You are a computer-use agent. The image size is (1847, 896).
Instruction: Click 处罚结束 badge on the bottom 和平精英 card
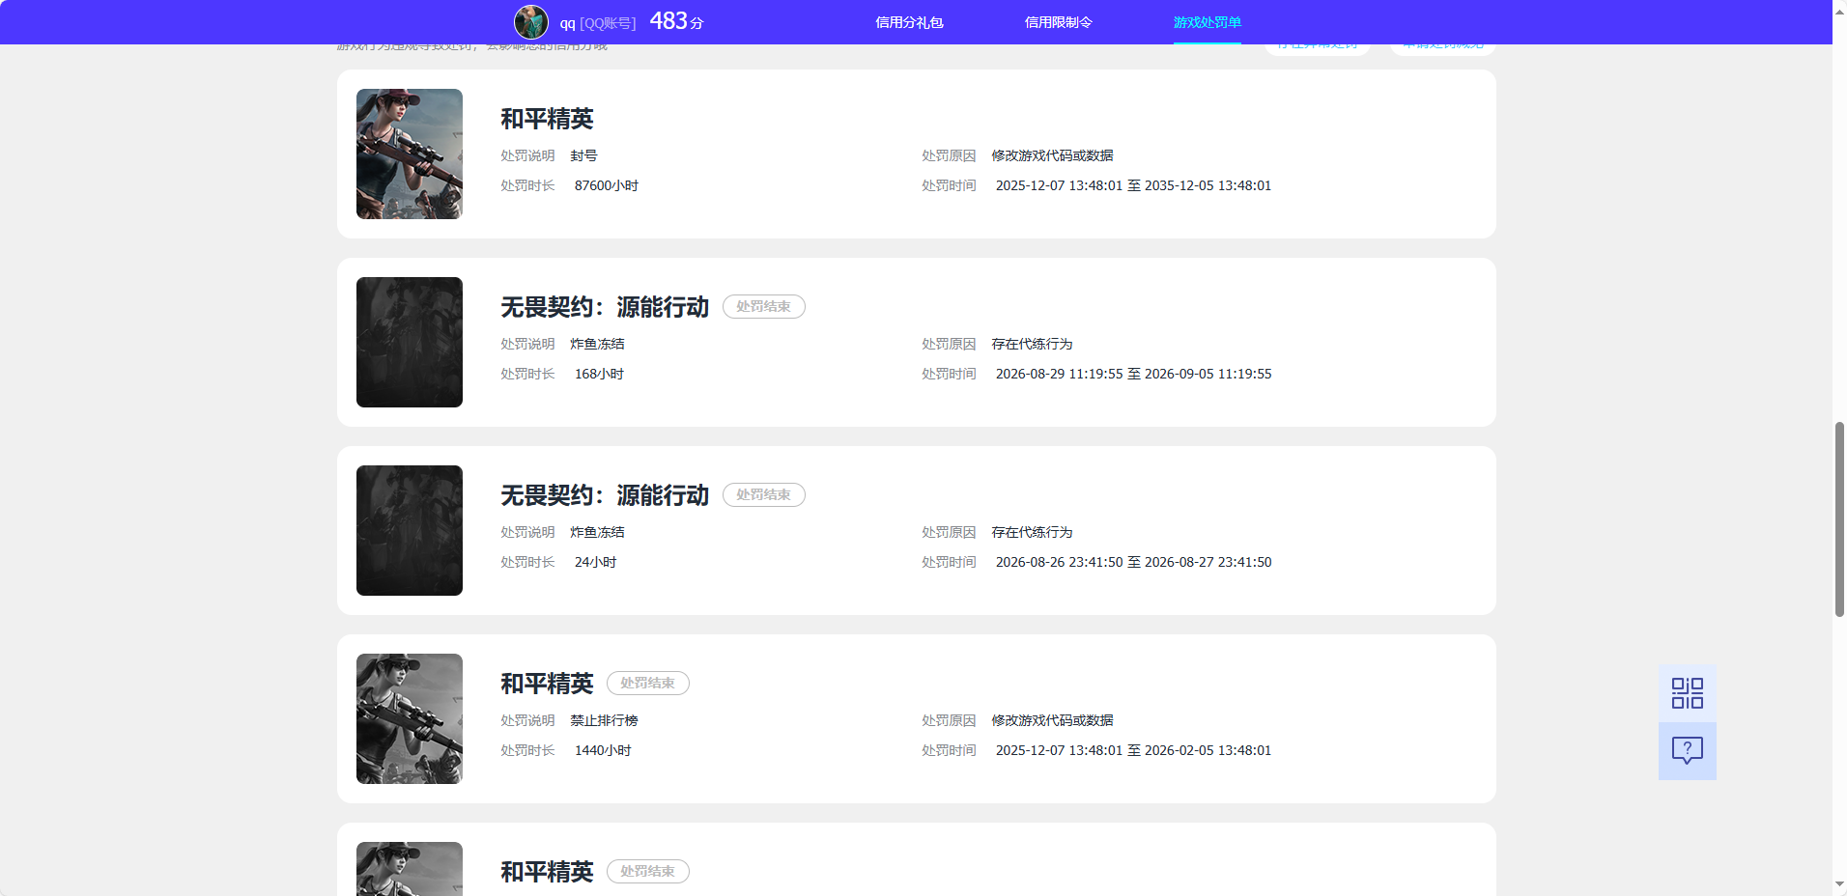[647, 871]
